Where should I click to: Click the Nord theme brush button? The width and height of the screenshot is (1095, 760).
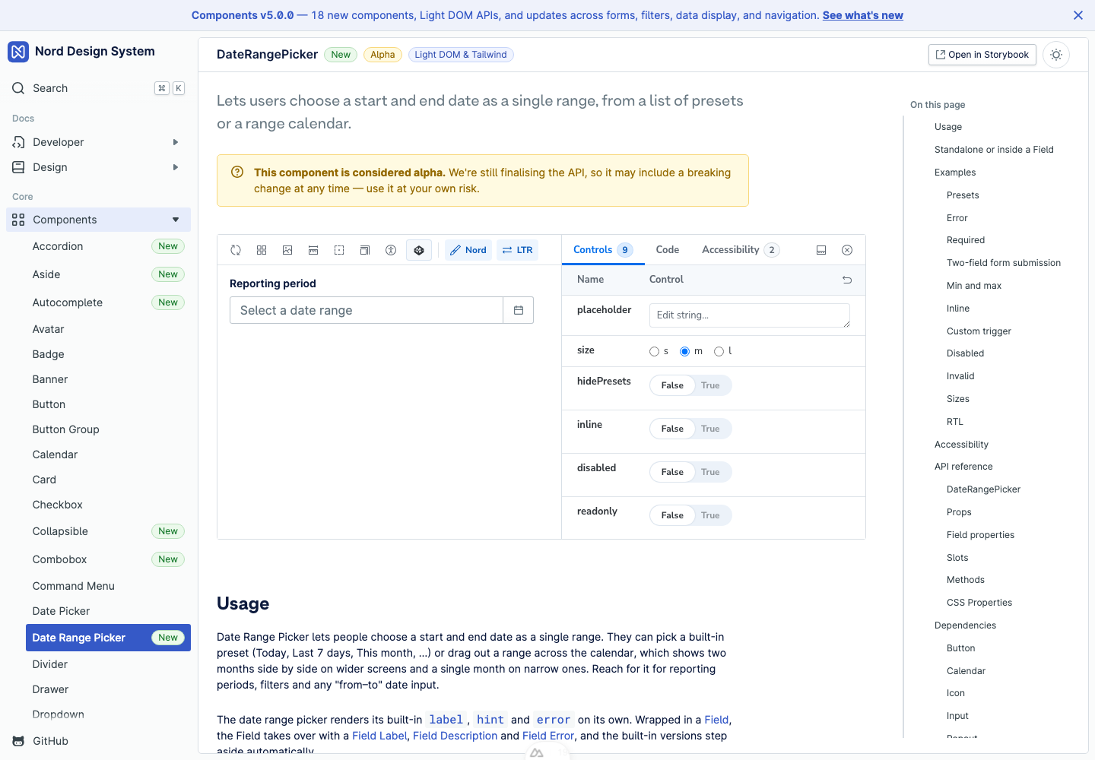pos(468,250)
